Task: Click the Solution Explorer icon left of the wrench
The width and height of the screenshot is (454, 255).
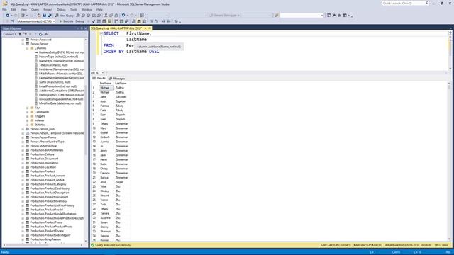Action: (328, 16)
